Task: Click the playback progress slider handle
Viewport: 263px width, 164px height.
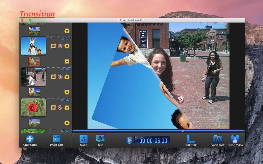Action: click(x=182, y=131)
